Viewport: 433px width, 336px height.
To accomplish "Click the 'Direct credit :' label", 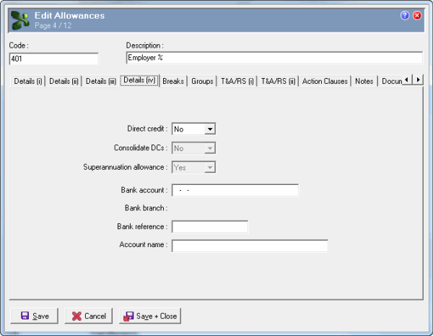I will click(147, 129).
